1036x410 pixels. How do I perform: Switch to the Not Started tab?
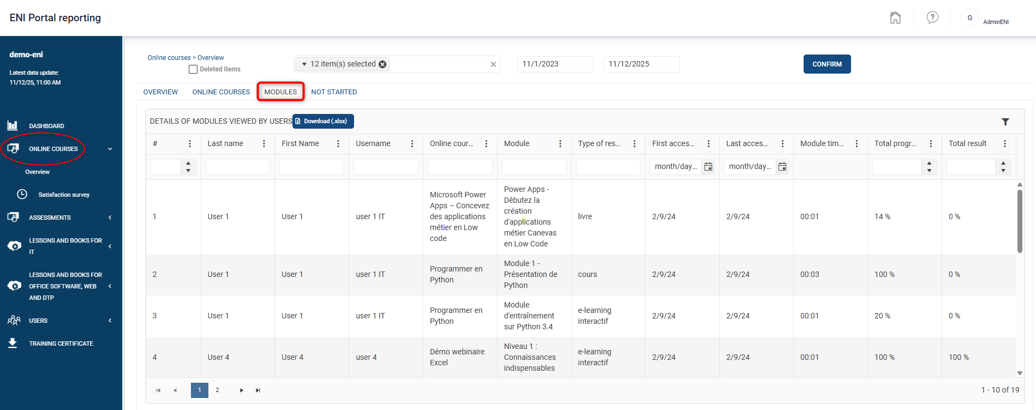(x=334, y=92)
